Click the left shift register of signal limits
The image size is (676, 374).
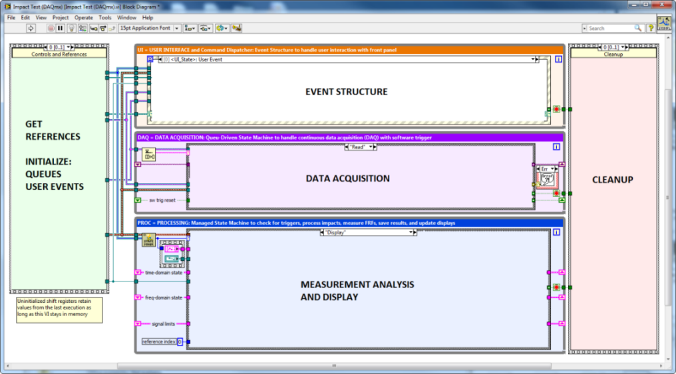coord(138,323)
